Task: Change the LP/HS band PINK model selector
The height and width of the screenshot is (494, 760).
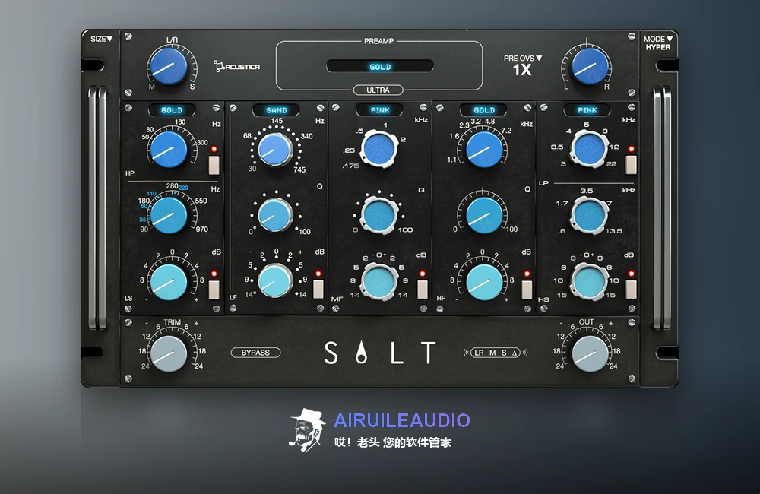Action: 587,110
